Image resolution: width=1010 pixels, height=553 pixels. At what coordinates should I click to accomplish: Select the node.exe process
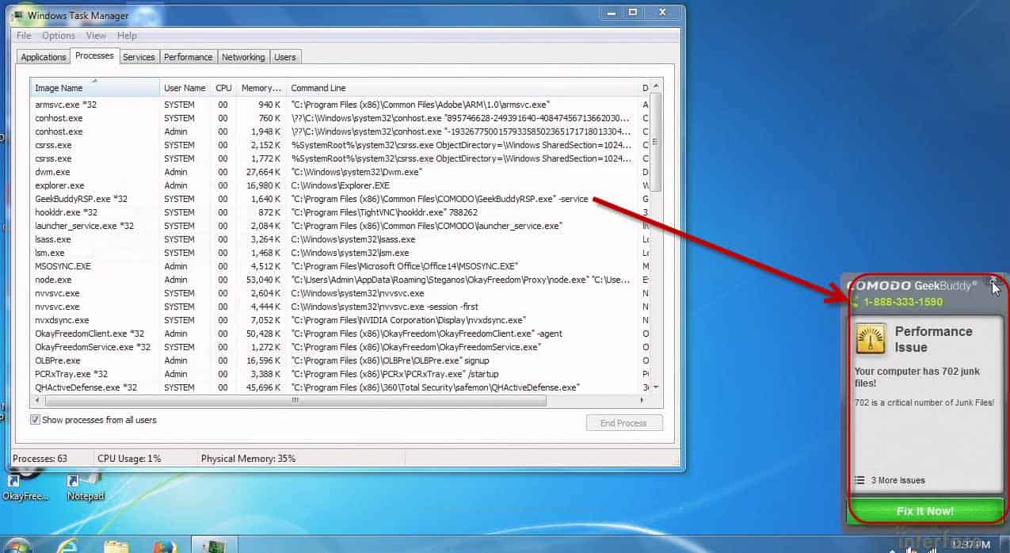coord(340,280)
